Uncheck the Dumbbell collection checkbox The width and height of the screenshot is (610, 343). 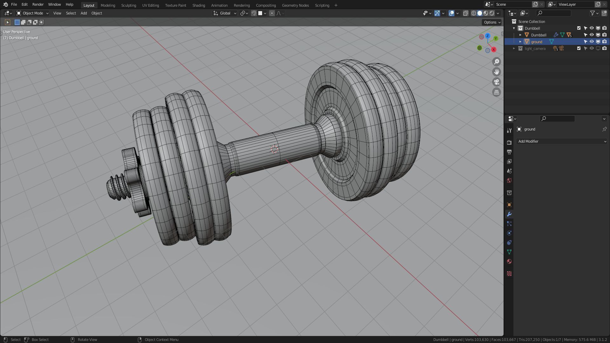pos(579,28)
